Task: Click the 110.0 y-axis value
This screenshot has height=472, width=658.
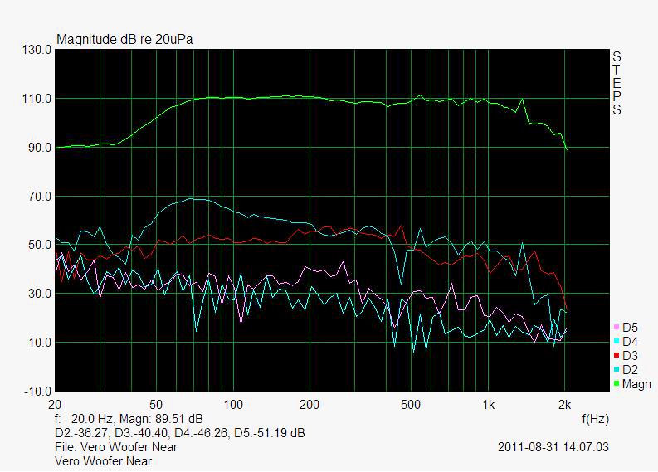Action: pyautogui.click(x=37, y=99)
